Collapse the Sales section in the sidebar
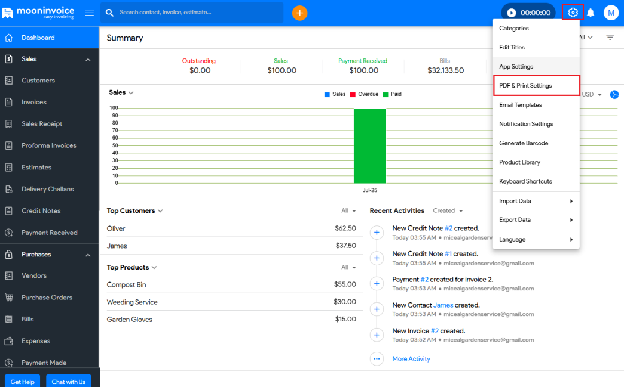The width and height of the screenshot is (624, 387). click(88, 60)
